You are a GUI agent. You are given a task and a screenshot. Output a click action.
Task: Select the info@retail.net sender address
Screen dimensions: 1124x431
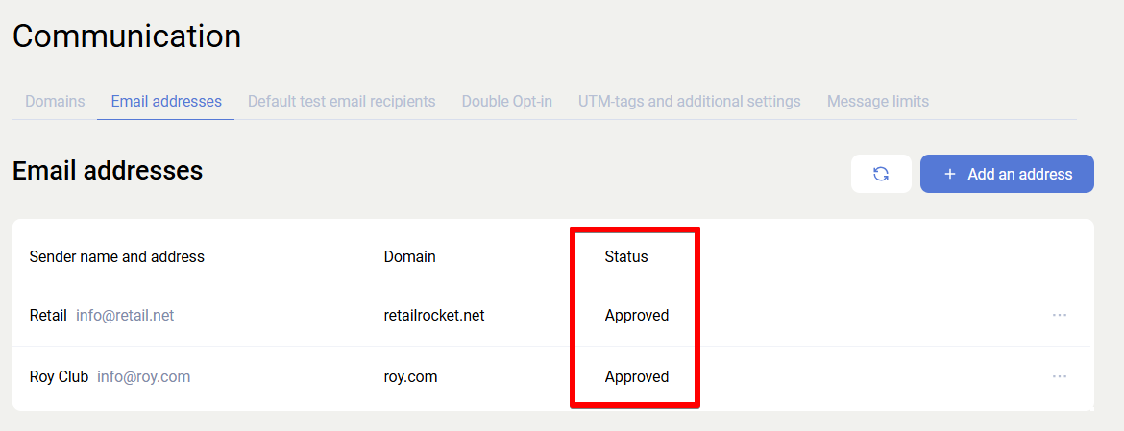tap(125, 315)
